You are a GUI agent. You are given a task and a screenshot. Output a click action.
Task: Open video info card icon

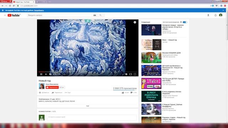tap(135, 22)
